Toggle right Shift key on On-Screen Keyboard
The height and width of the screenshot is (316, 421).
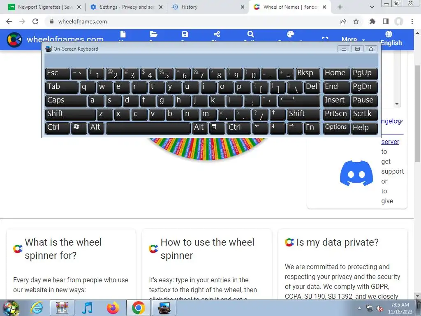[303, 114]
